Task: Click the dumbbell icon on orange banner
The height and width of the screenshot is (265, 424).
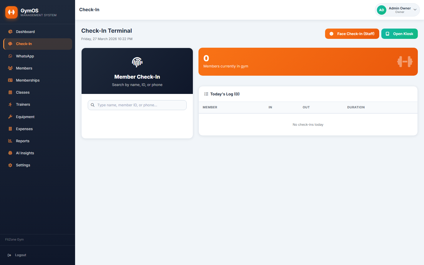Action: (405, 62)
